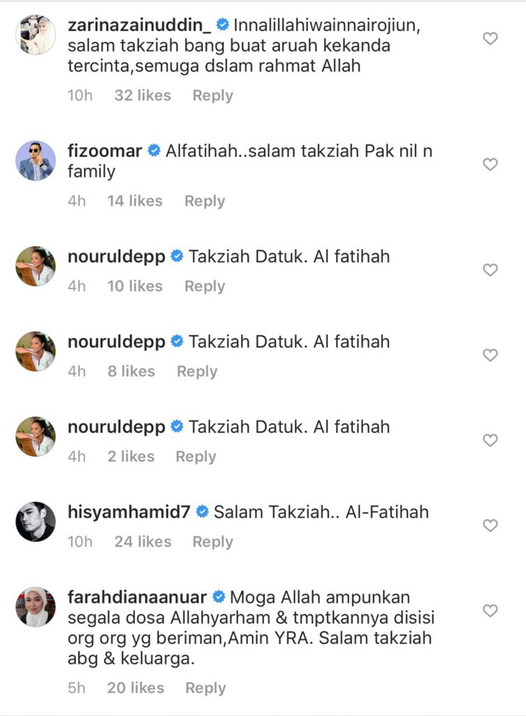This screenshot has height=716, width=526.
Task: Like the nouruldepp comment with 8 likes
Action: (490, 355)
